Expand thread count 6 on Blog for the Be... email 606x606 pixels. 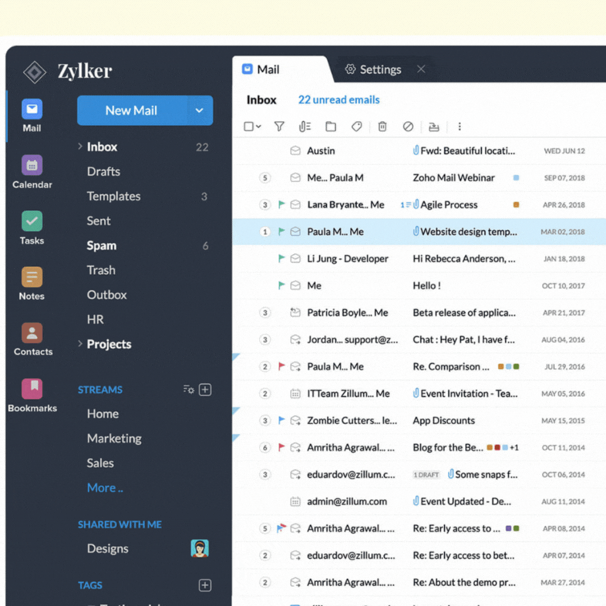pos(265,448)
